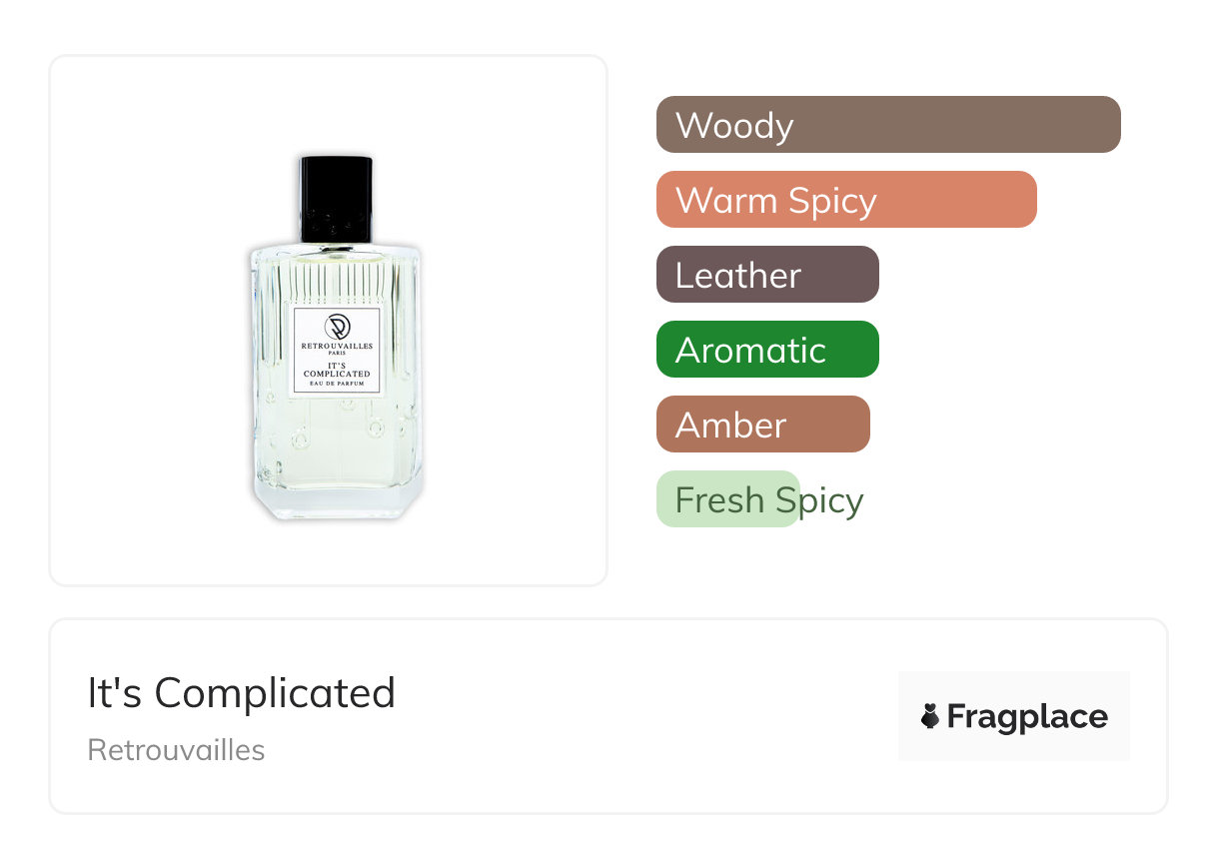Click the light green Fresh Spicy bar

coord(728,499)
